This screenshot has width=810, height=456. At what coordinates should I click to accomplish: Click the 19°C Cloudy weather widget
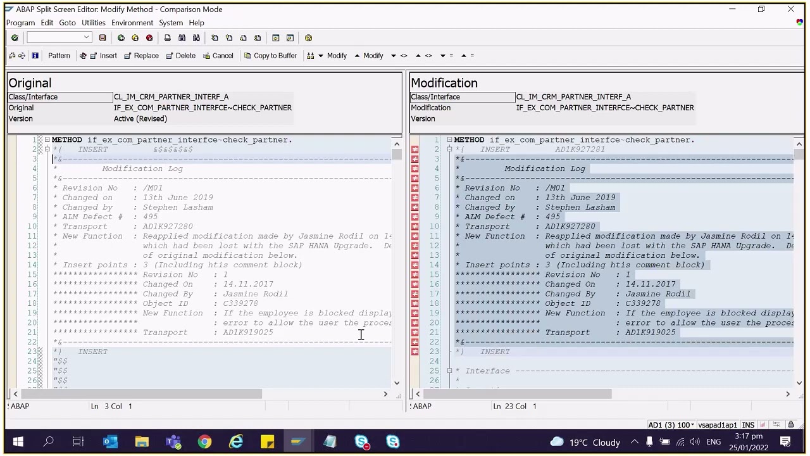[584, 442]
